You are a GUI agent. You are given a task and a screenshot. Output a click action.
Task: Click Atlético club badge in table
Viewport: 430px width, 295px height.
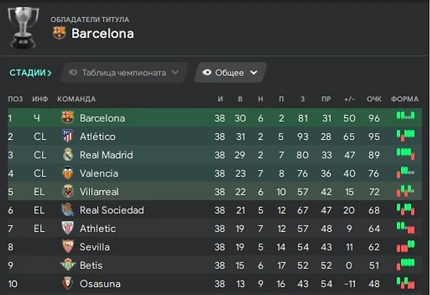pyautogui.click(x=68, y=137)
